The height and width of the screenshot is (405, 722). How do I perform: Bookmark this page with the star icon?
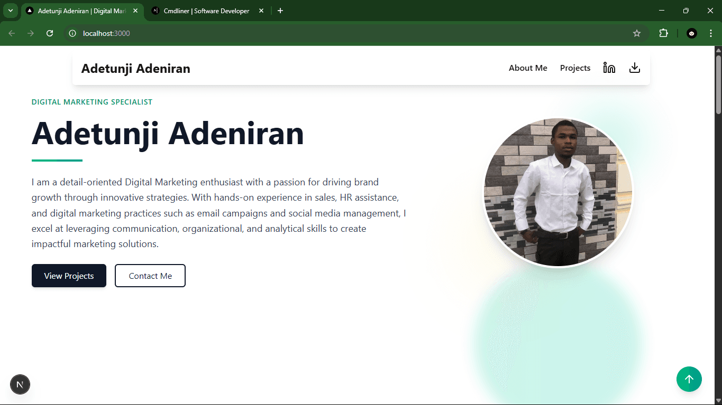click(x=637, y=33)
